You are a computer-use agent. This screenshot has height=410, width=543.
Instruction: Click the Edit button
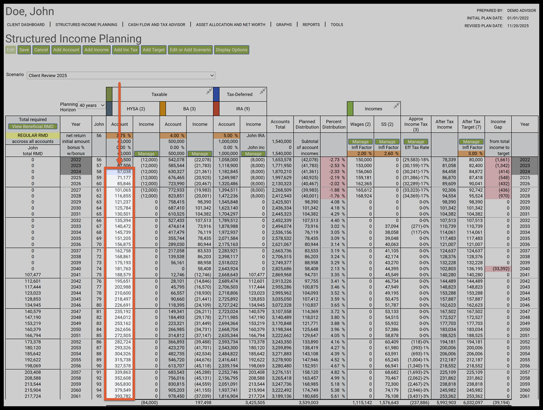click(x=10, y=50)
